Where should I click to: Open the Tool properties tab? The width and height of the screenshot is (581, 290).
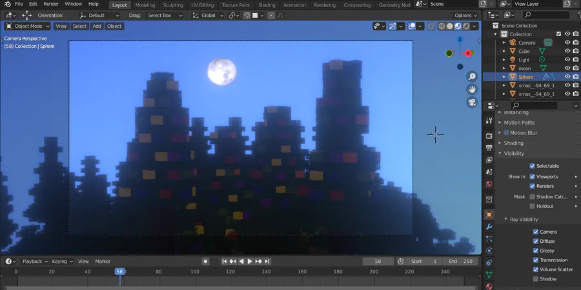pos(489,121)
